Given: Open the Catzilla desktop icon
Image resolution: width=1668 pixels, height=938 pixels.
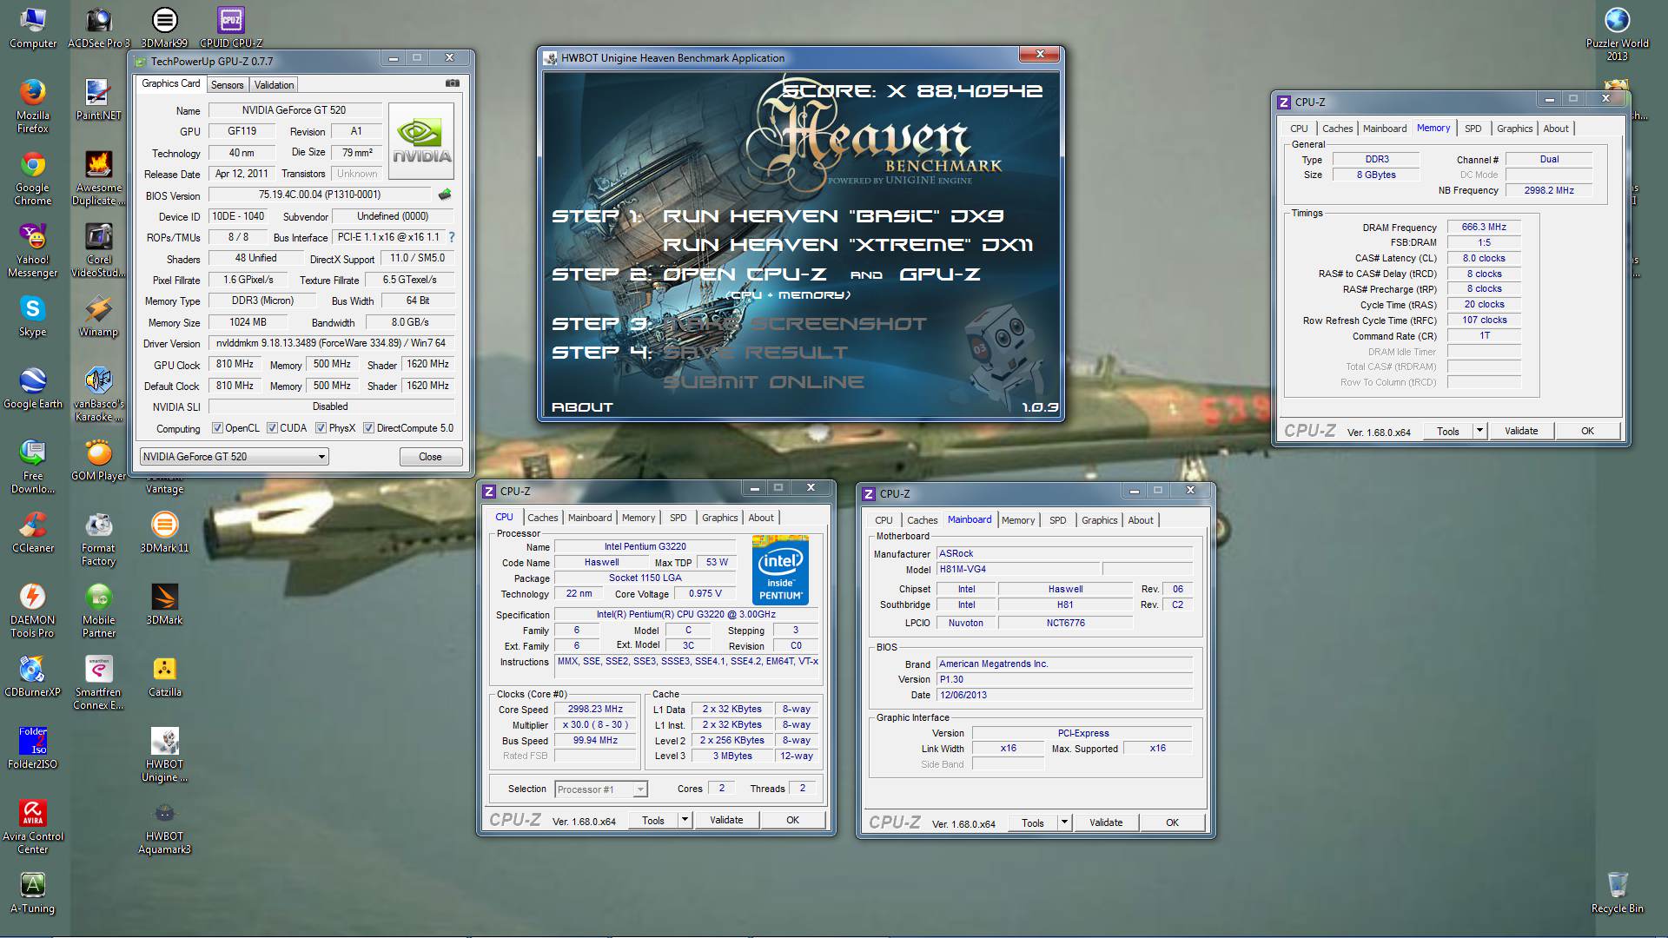Looking at the screenshot, I should click(164, 676).
